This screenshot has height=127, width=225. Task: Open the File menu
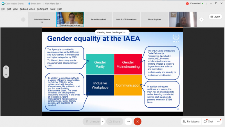click(x=3, y=9)
